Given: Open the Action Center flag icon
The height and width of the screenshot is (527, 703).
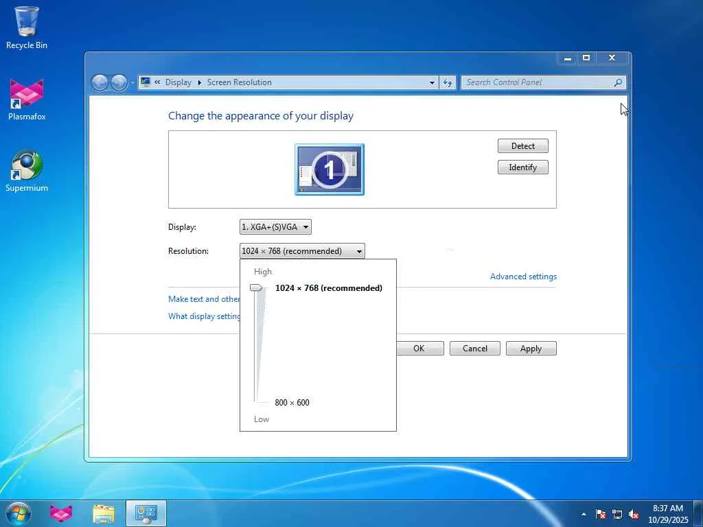Looking at the screenshot, I should coord(601,514).
